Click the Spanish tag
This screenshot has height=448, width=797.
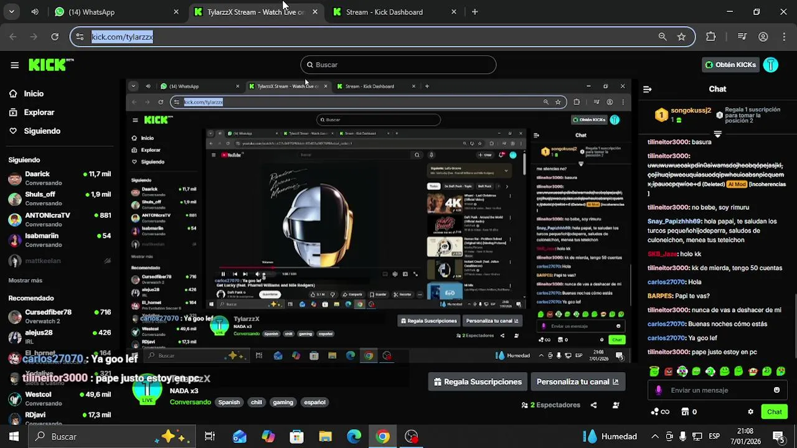(x=229, y=402)
